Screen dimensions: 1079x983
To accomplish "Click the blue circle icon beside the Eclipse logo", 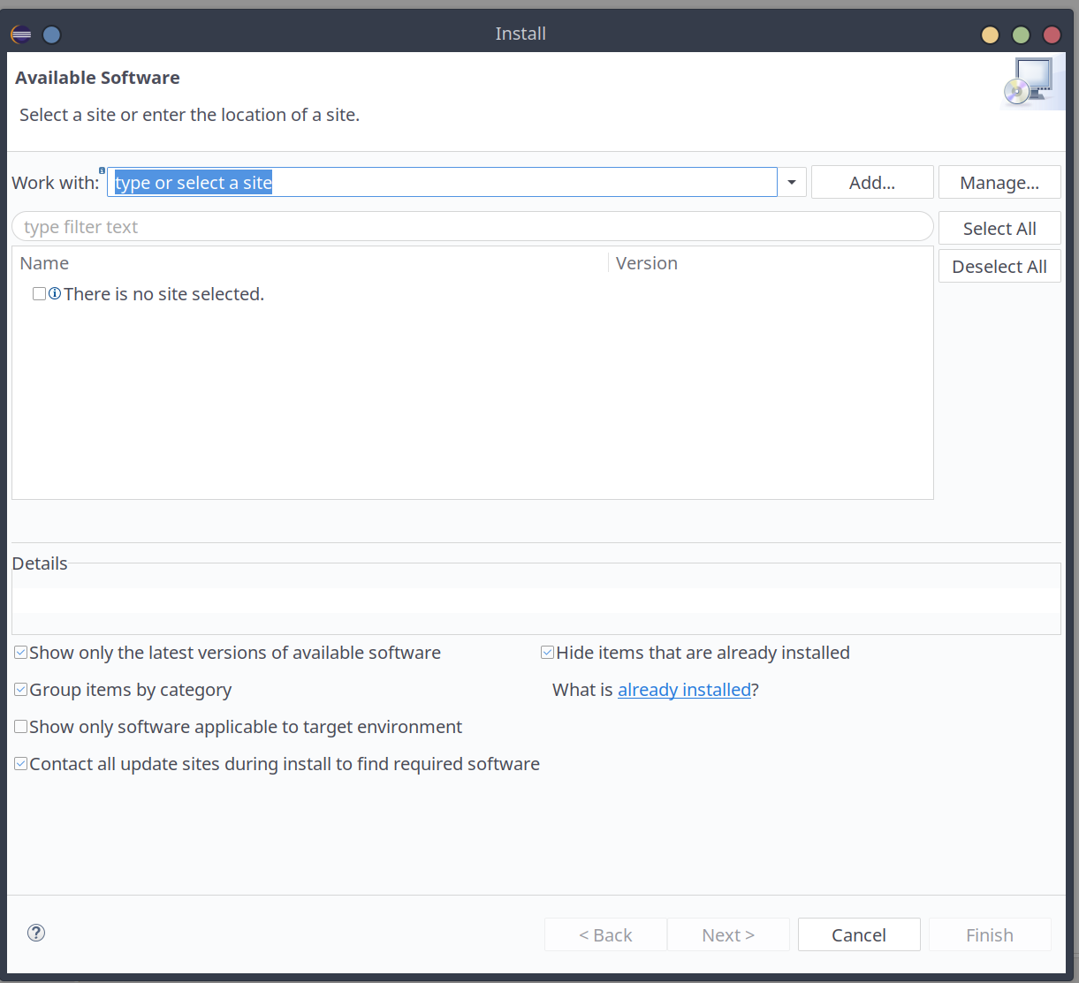I will click(51, 34).
